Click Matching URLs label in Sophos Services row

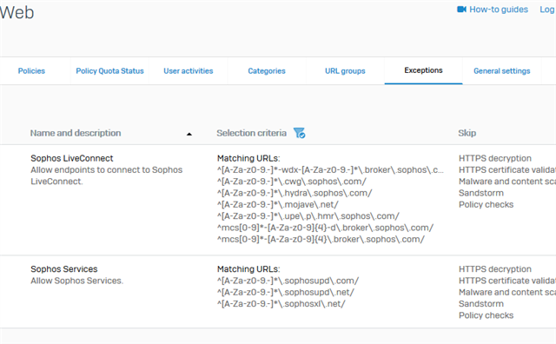tap(248, 268)
